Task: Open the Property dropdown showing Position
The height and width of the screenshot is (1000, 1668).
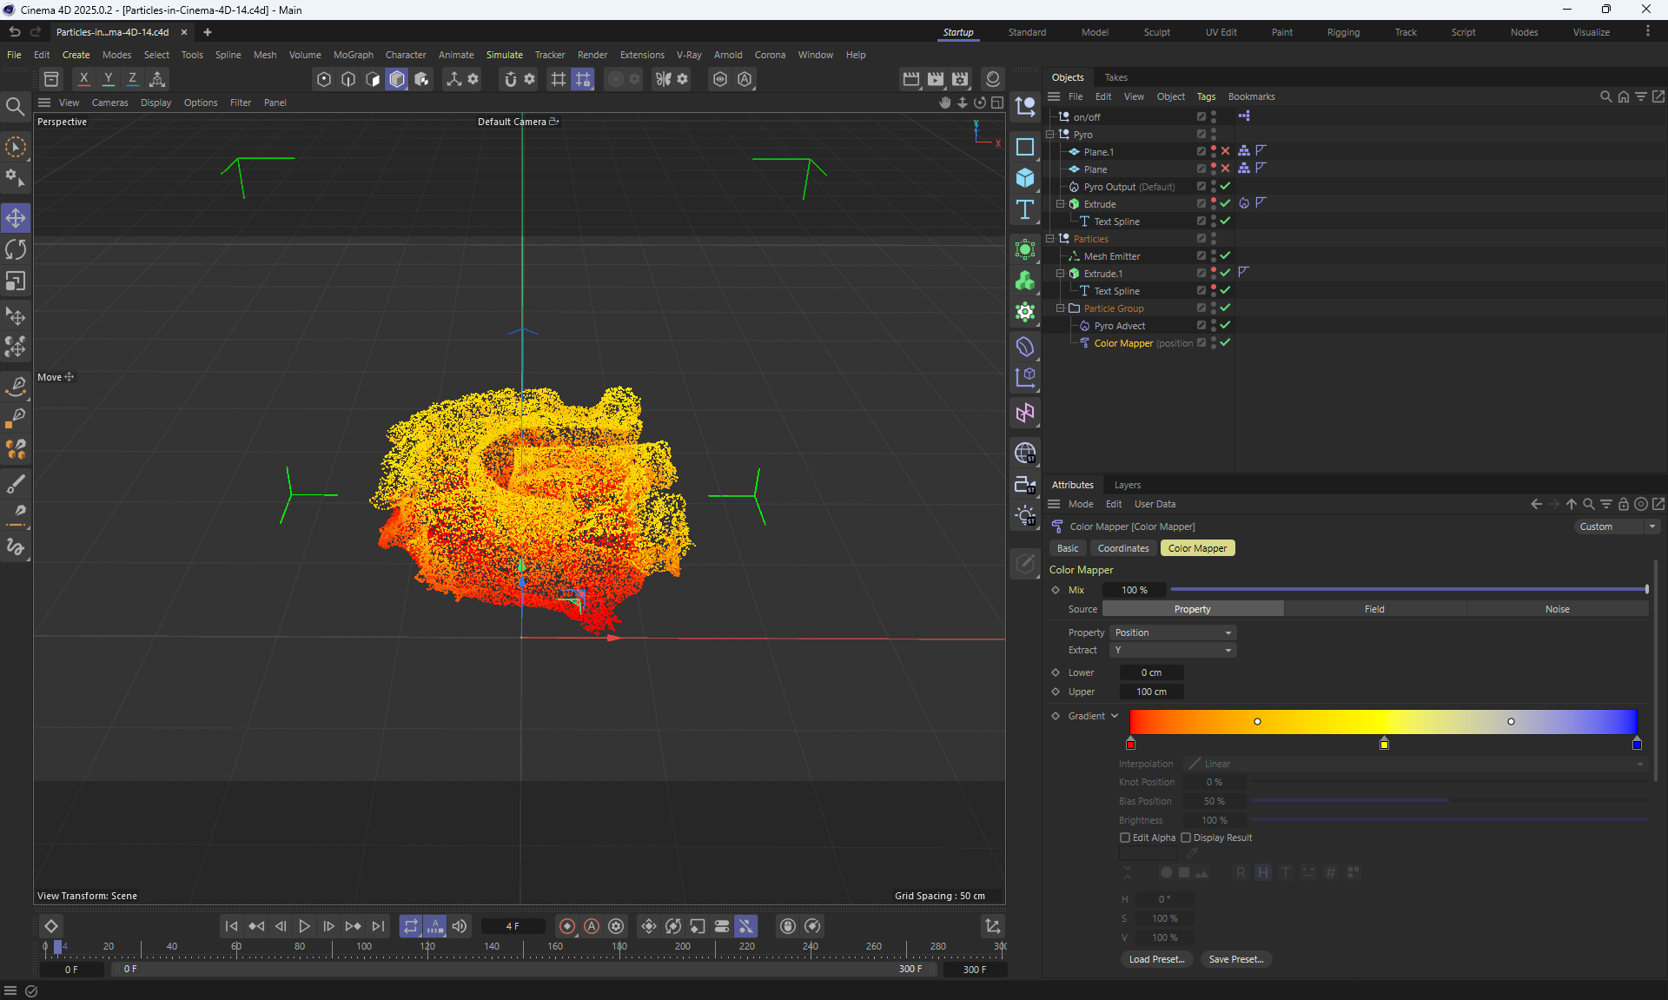Action: (1173, 632)
